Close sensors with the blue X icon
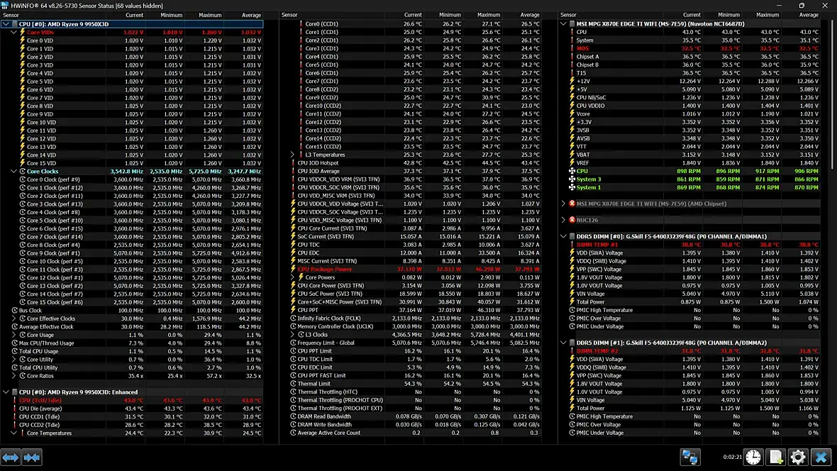 [821, 457]
